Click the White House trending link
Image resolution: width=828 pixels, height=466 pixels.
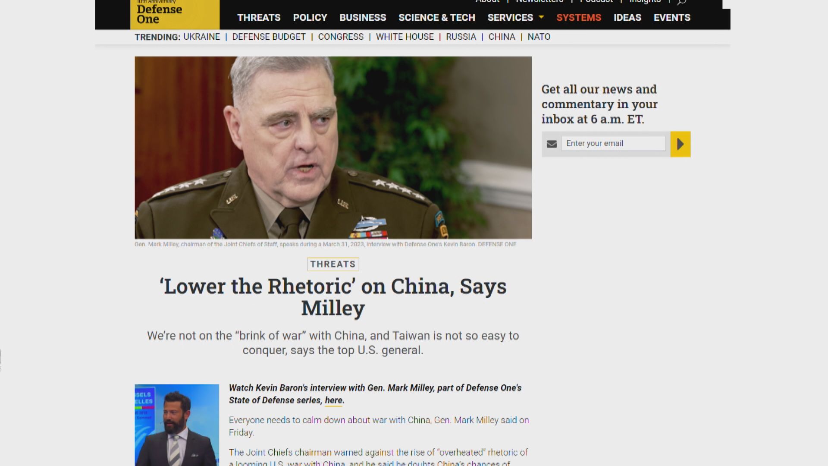click(405, 37)
